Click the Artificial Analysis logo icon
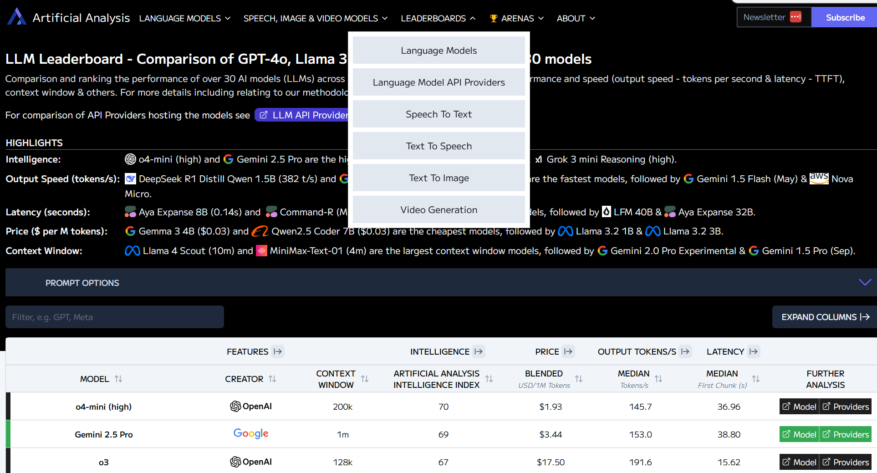This screenshot has height=473, width=877. [17, 17]
